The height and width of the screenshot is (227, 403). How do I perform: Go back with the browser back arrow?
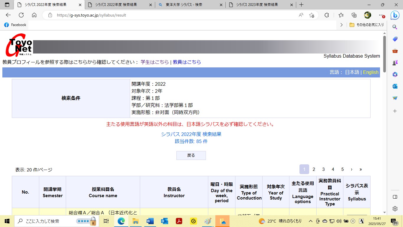pyautogui.click(x=8, y=15)
